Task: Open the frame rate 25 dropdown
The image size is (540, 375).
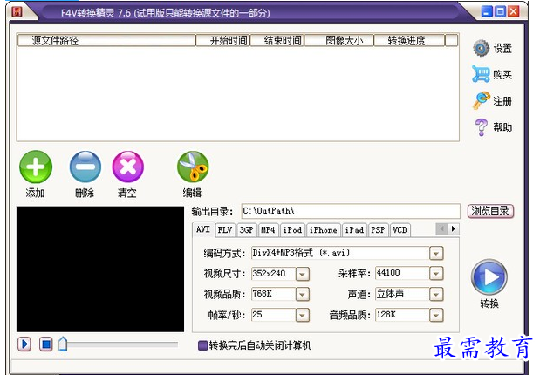Action: click(303, 315)
